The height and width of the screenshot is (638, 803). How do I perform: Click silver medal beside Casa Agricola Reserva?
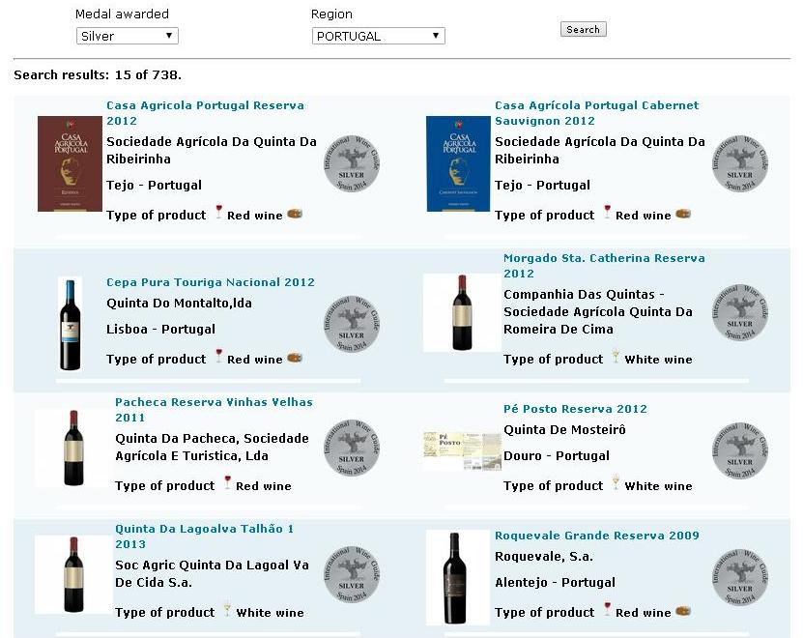(351, 163)
